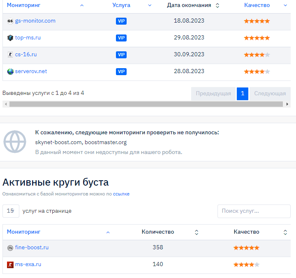
Task: Click the date 28.08.2023
Action: click(x=189, y=71)
